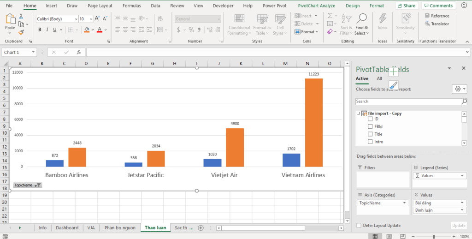This screenshot has width=472, height=239.
Task: Open Conditional Formatting
Action: (x=239, y=25)
